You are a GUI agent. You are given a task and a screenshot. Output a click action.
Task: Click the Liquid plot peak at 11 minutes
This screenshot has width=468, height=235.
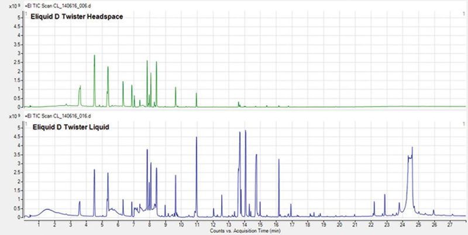point(197,177)
